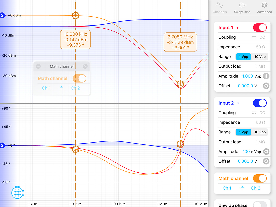
Task: Click Input 2 amplitude dial icon
Action: click(266, 152)
